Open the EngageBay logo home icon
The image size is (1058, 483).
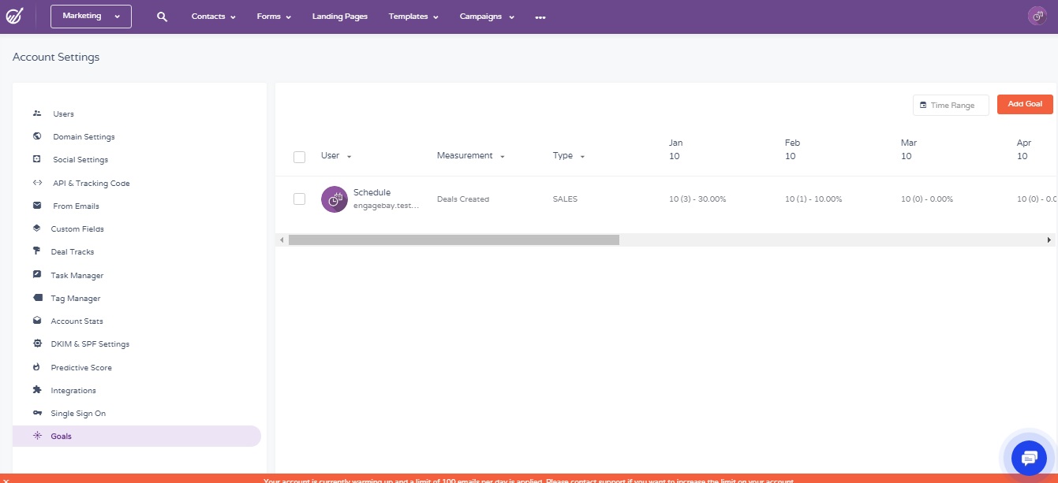[x=14, y=17]
